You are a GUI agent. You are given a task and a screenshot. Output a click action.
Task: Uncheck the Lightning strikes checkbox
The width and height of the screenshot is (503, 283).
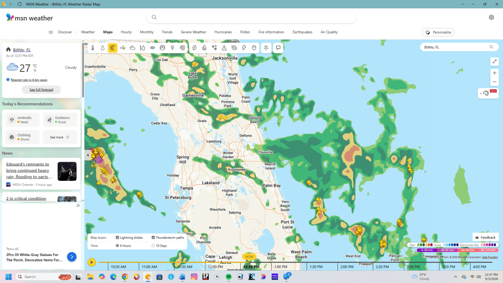117,237
